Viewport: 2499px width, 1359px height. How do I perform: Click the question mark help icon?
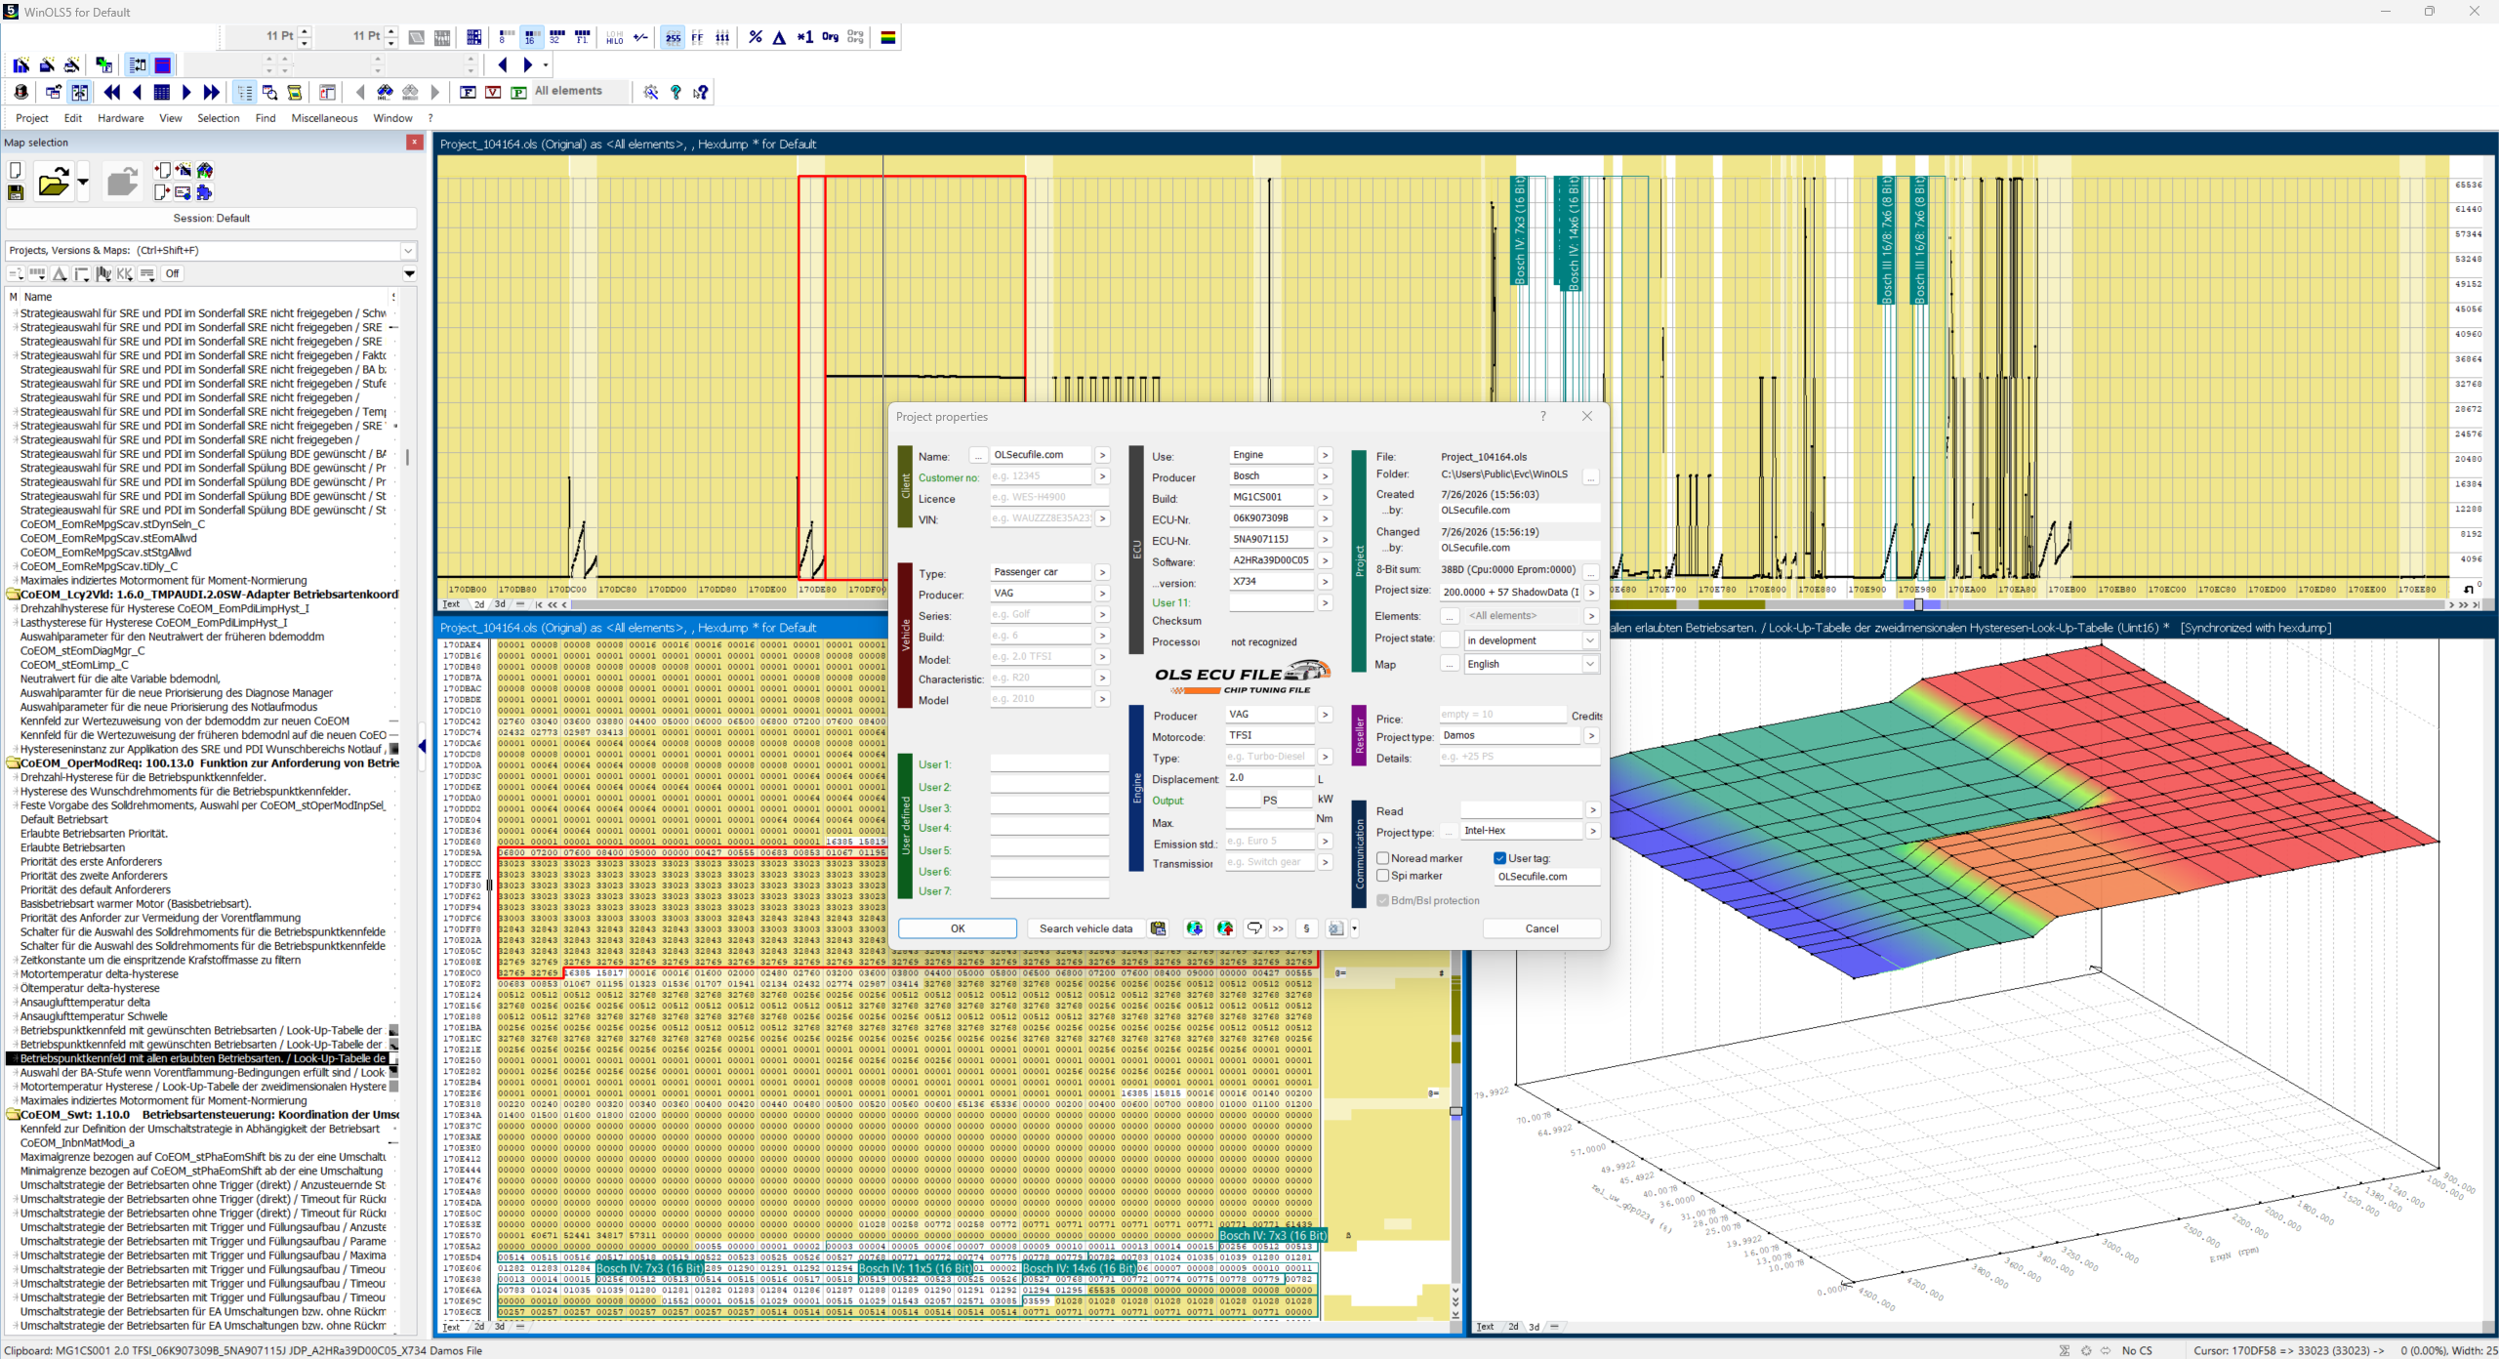(676, 92)
